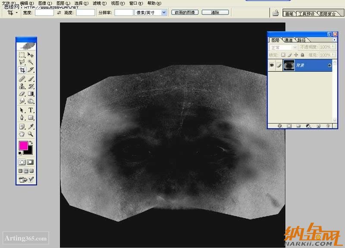Select the Type (T) tool
This screenshot has width=345, height=248.
(x=30, y=110)
